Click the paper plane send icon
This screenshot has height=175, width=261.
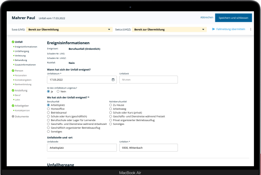tap(213, 29)
